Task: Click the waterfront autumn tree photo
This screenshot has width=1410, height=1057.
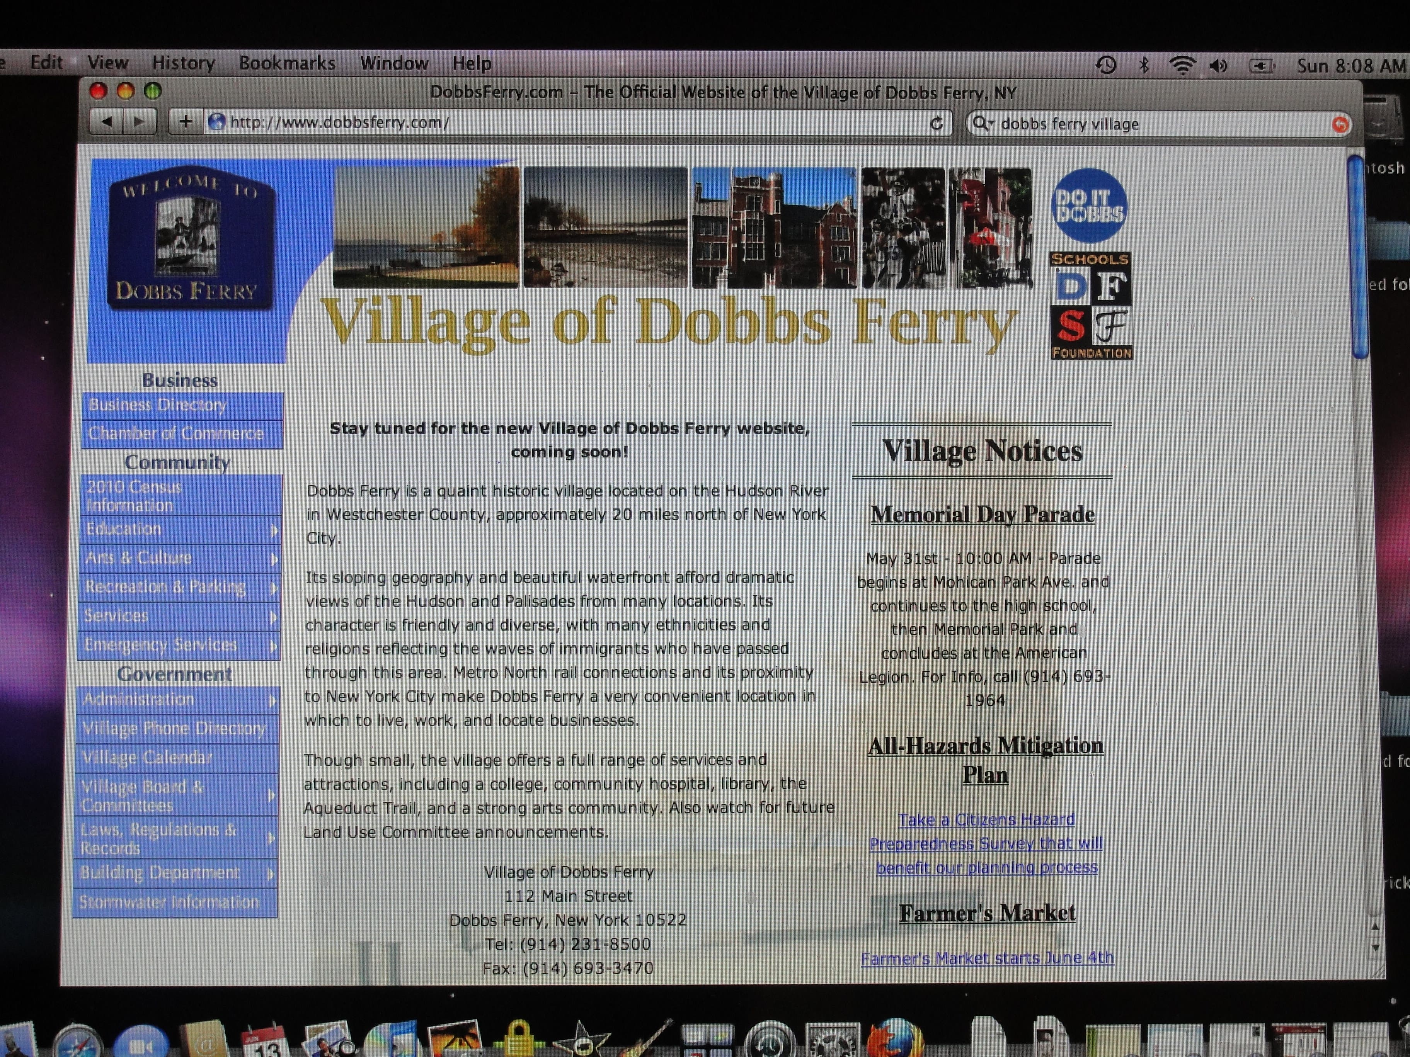Action: [426, 227]
